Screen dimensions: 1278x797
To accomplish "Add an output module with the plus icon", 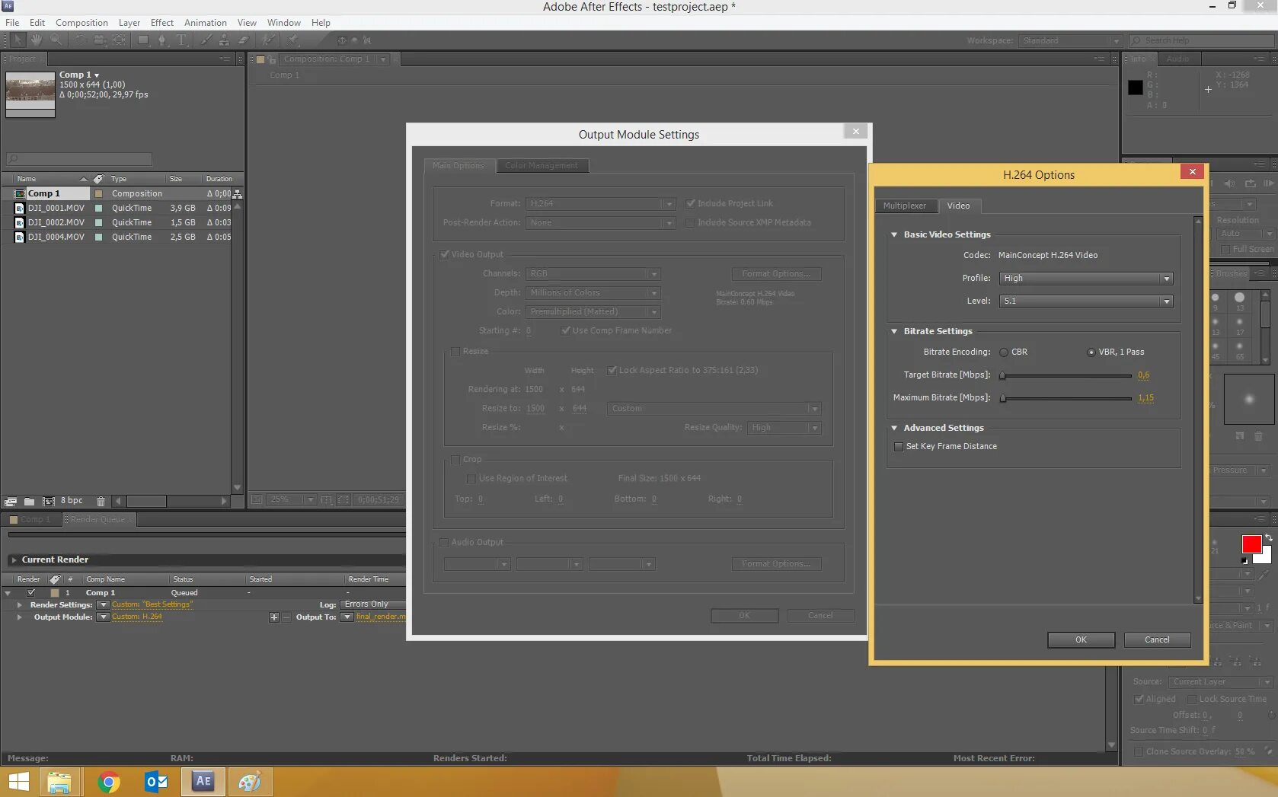I will click(x=274, y=617).
